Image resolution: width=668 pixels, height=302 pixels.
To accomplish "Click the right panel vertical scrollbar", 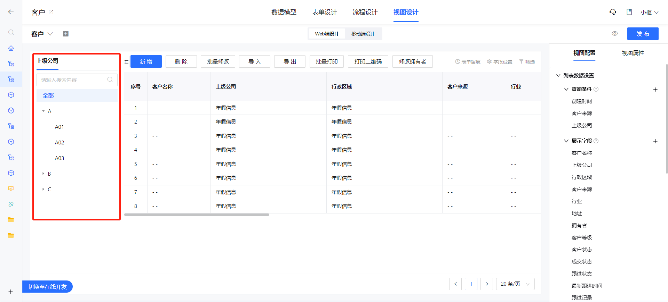I will (666, 118).
